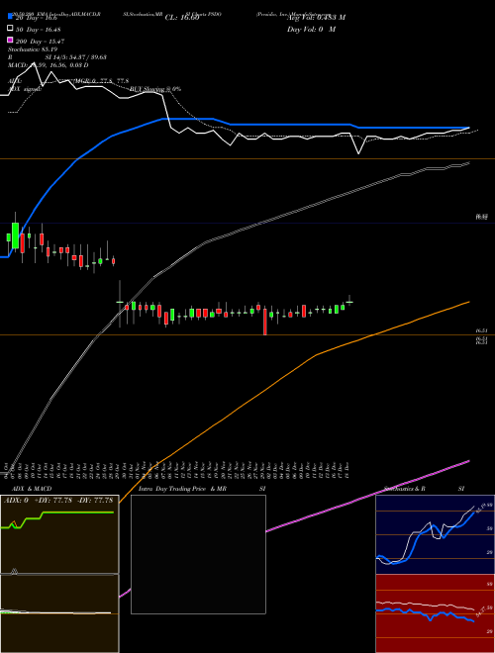Open the red RSI sub-chart
495x653 pixels.
435,613
